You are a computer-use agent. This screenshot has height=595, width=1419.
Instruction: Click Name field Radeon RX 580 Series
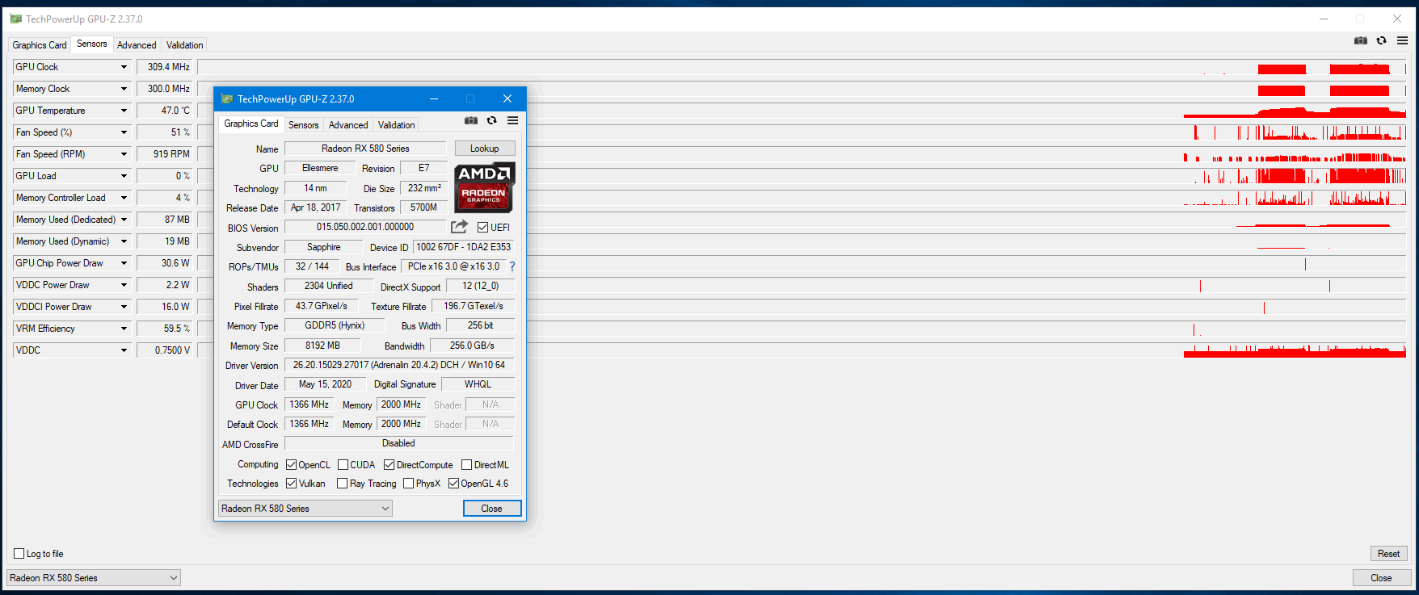(365, 149)
